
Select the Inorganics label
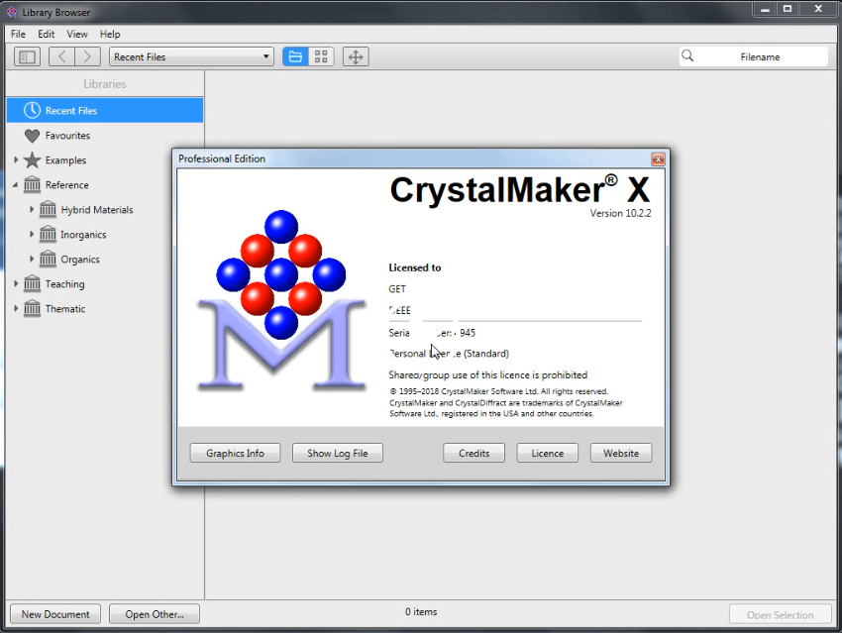83,234
